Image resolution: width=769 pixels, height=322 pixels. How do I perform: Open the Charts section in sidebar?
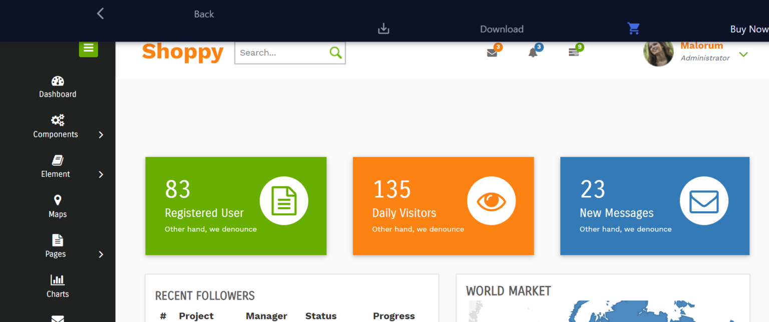pos(57,286)
